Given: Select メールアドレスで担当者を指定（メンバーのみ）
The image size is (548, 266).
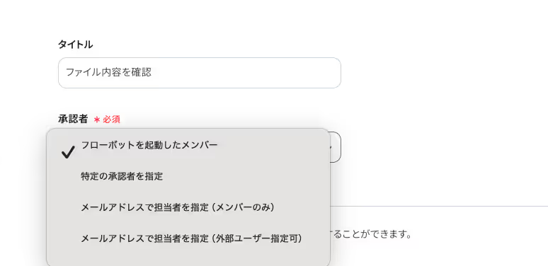Looking at the screenshot, I should point(178,207).
